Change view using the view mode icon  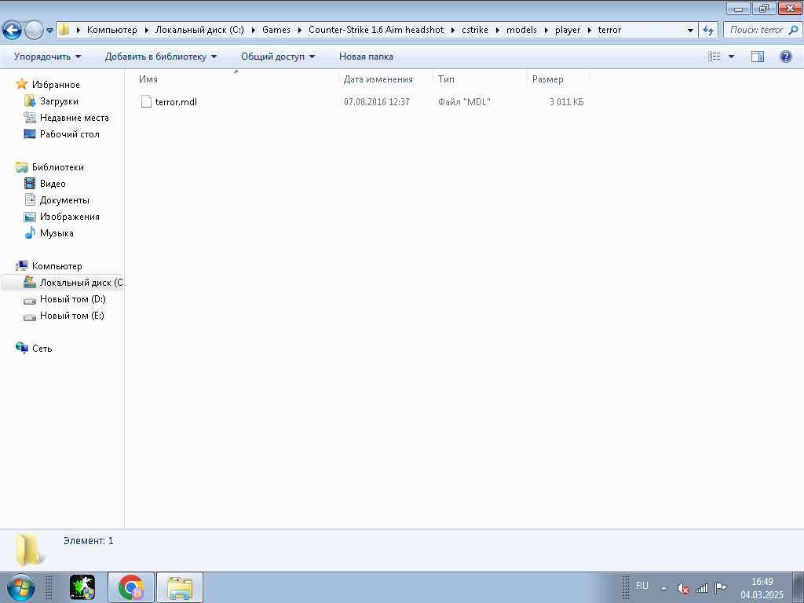714,57
